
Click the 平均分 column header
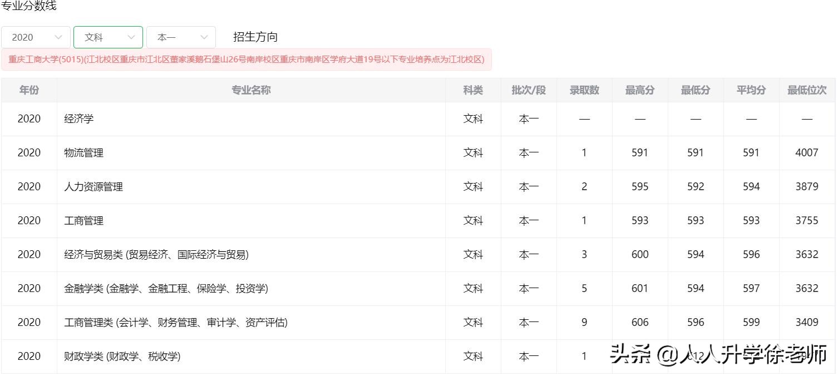click(x=751, y=90)
